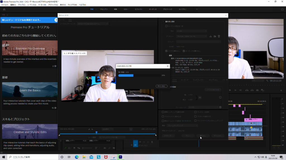Open the シーケンス(S) menu

pos(32,5)
